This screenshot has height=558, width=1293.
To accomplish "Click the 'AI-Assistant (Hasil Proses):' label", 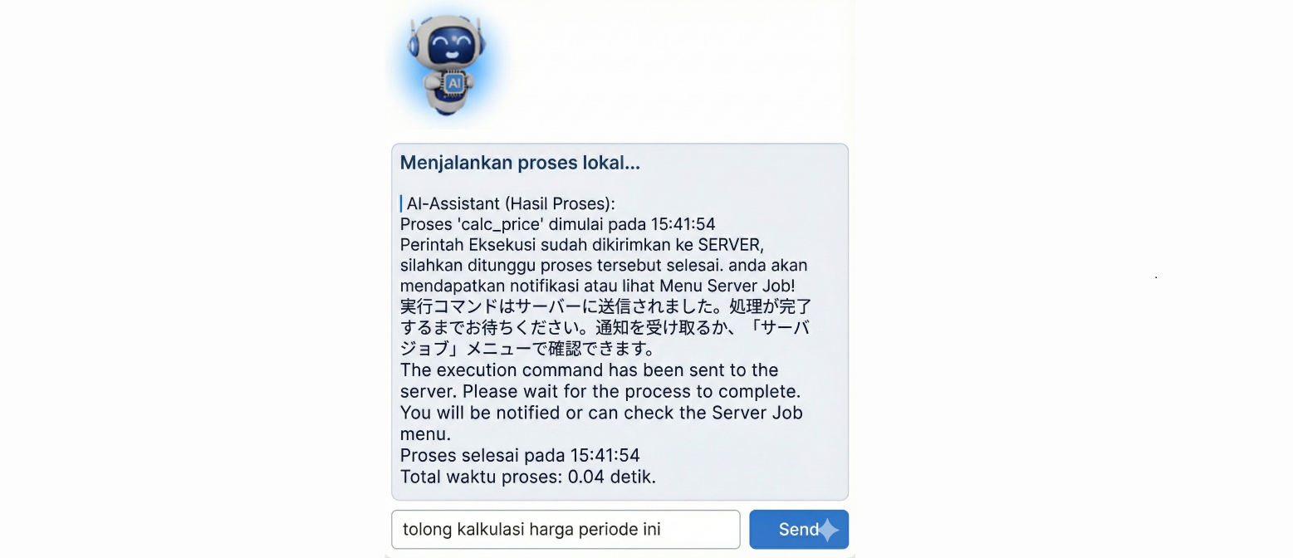I will 511,203.
